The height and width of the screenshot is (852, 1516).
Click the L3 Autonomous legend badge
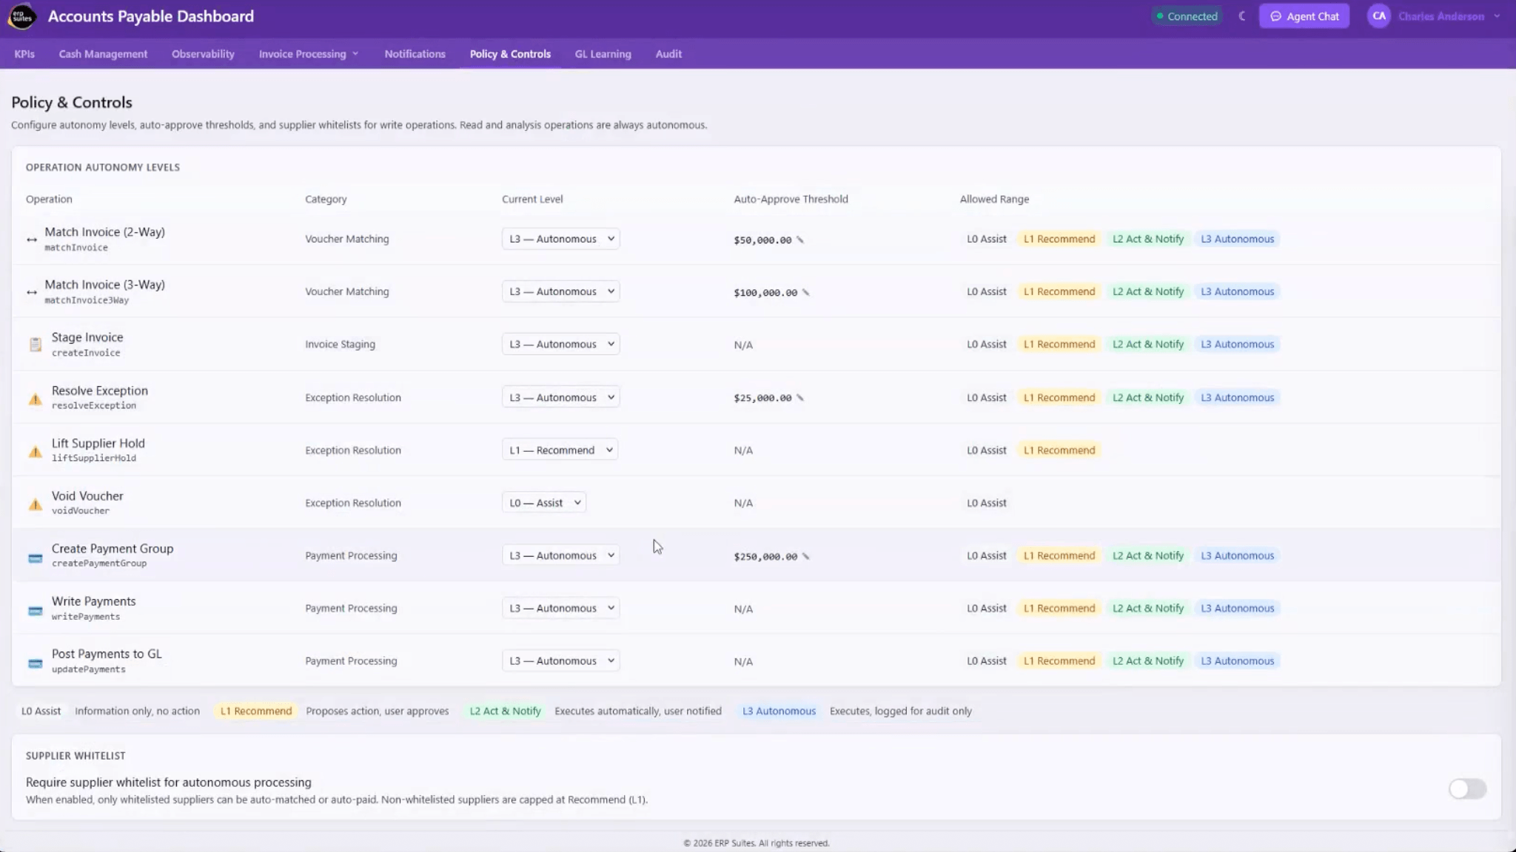pyautogui.click(x=779, y=711)
